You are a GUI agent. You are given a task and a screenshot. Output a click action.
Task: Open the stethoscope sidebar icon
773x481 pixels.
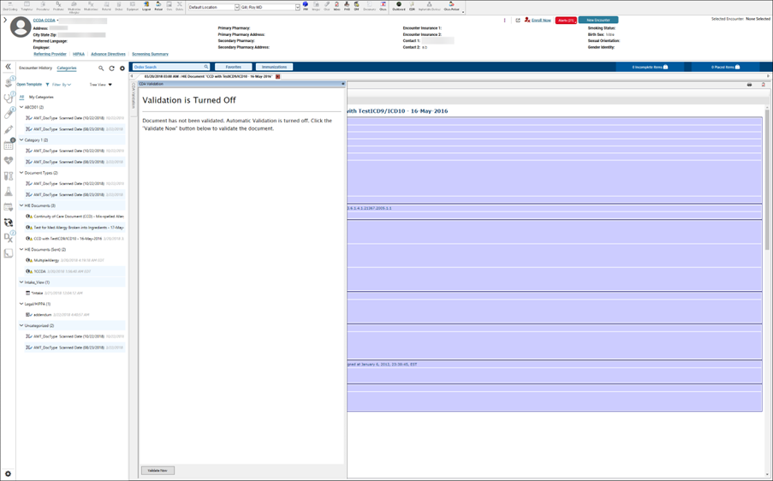[9, 98]
